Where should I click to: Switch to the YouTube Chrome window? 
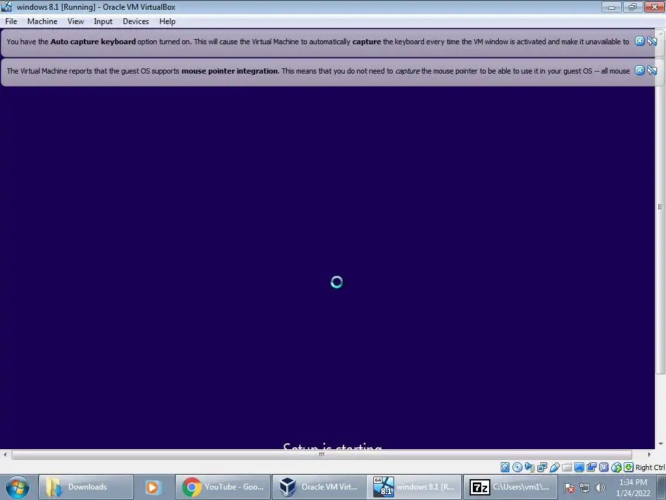[223, 487]
